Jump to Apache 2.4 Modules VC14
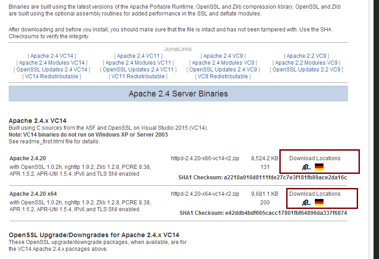The image size is (379, 259). click(x=52, y=63)
